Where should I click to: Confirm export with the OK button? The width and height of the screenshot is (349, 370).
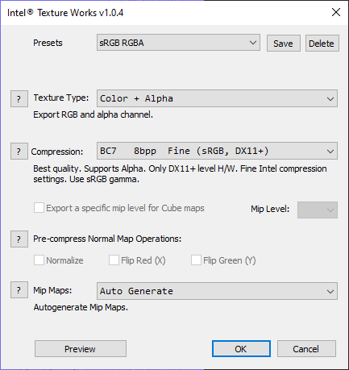pyautogui.click(x=241, y=349)
